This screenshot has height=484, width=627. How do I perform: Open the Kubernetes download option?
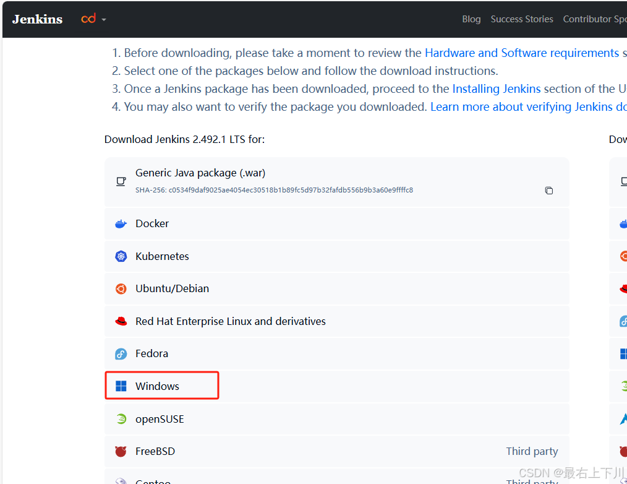[x=337, y=256]
